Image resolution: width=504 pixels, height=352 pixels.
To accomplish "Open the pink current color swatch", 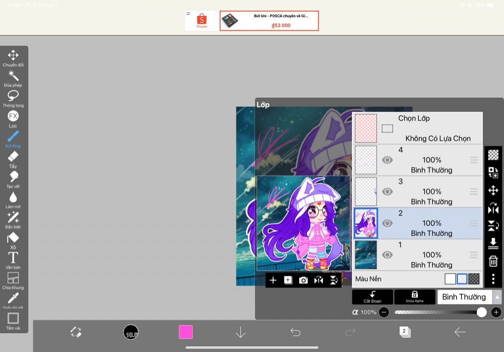I will pyautogui.click(x=186, y=332).
